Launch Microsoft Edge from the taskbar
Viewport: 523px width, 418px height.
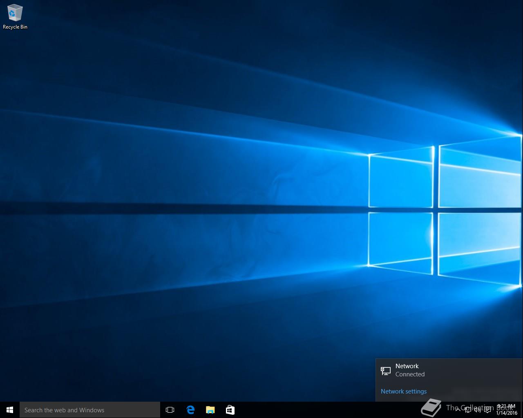click(x=190, y=410)
